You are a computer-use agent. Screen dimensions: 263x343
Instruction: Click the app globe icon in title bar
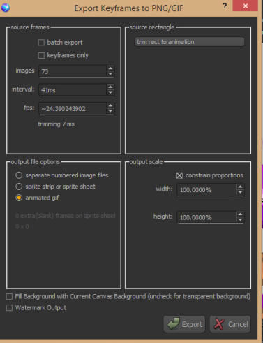(x=5, y=8)
